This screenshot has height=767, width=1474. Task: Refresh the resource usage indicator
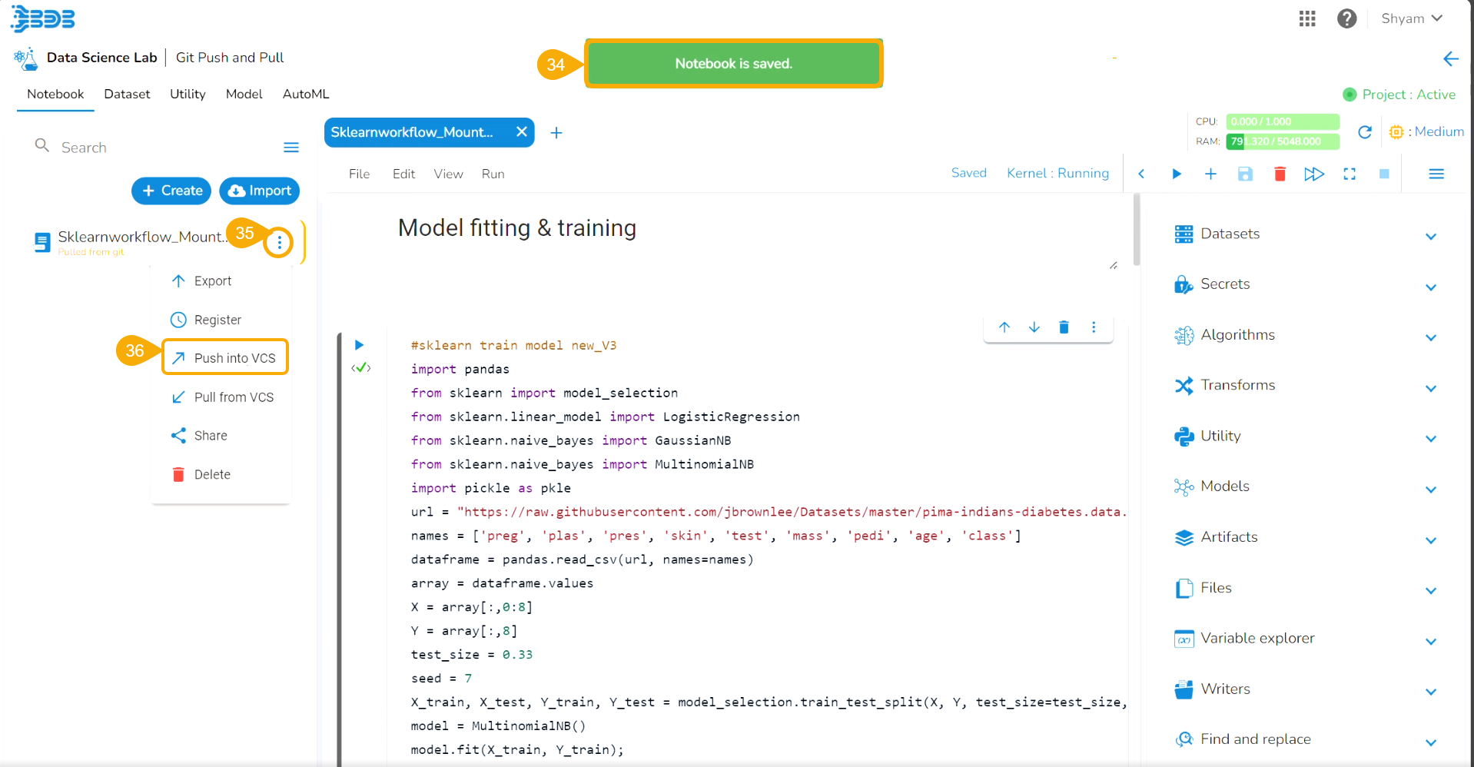1365,131
